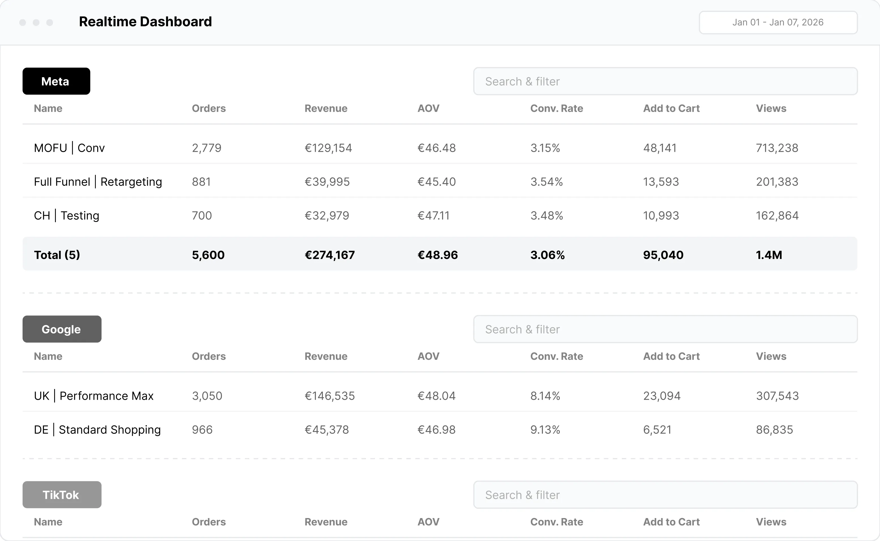This screenshot has height=541, width=880.
Task: Select the TikTok platform tab
Action: coord(62,495)
